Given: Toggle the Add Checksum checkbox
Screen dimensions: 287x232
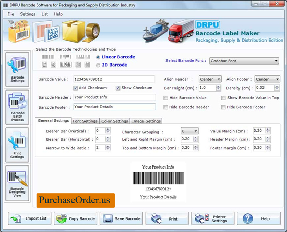Looking at the screenshot, I should pos(75,88).
